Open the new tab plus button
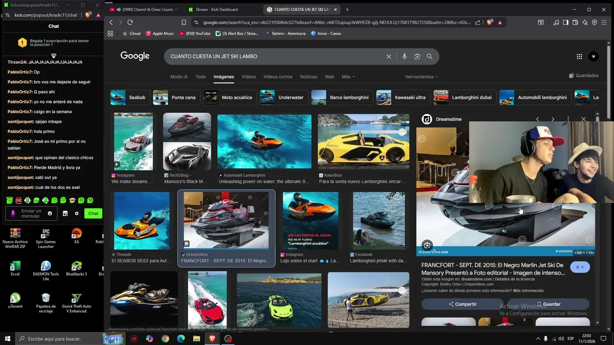614x345 pixels. coord(347,10)
